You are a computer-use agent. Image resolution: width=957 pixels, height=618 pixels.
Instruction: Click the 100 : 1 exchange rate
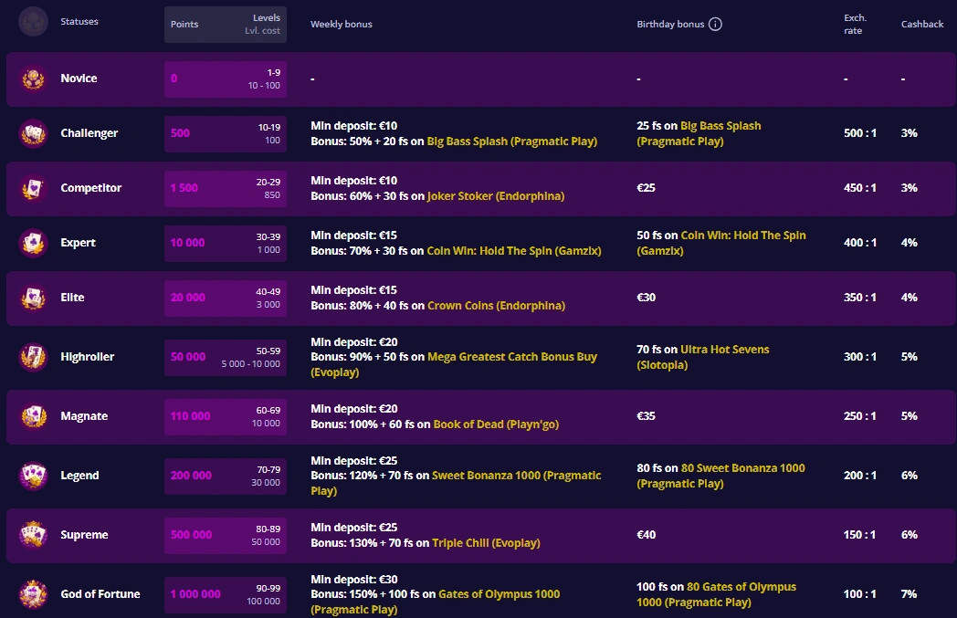tap(860, 594)
